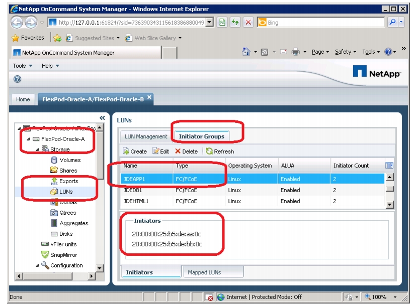The width and height of the screenshot is (413, 308).
Task: Click the Protected Mode lock status icon
Action: coord(349,297)
